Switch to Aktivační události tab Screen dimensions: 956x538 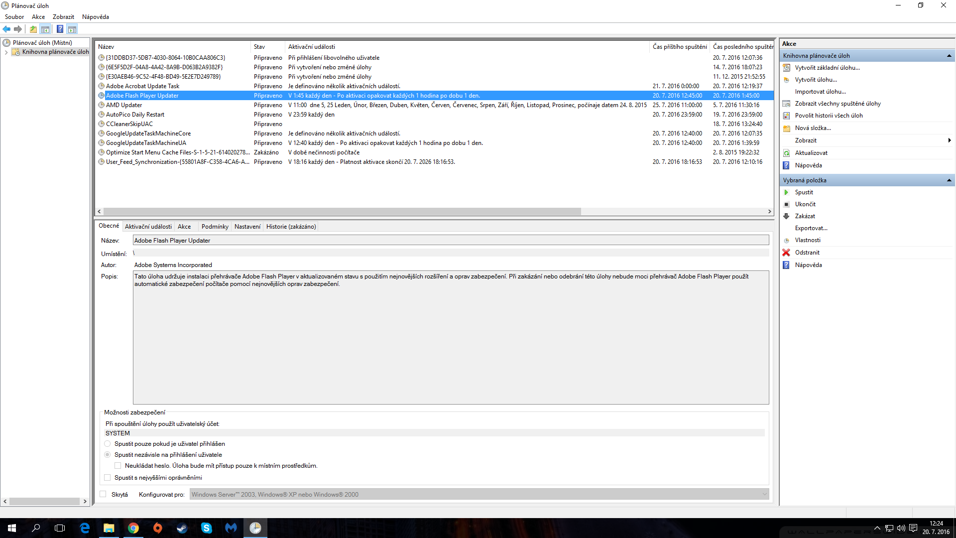click(148, 227)
